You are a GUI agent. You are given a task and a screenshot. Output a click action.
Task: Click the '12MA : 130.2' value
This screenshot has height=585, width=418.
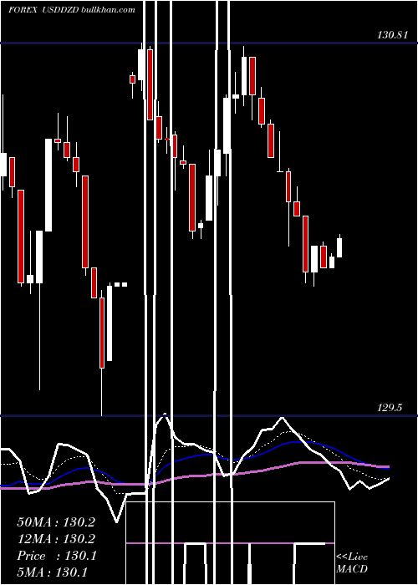tap(56, 539)
